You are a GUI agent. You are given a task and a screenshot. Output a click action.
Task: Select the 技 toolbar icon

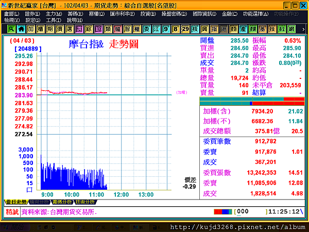click(x=272, y=29)
